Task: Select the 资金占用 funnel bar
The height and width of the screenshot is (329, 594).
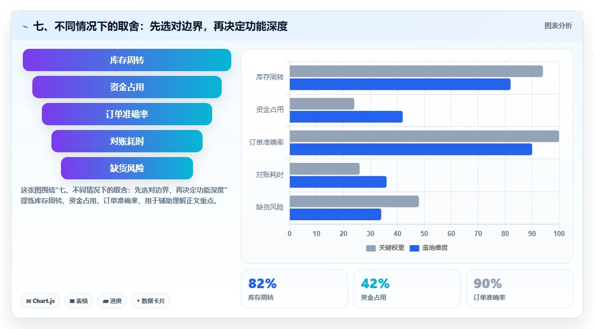Action: [127, 87]
